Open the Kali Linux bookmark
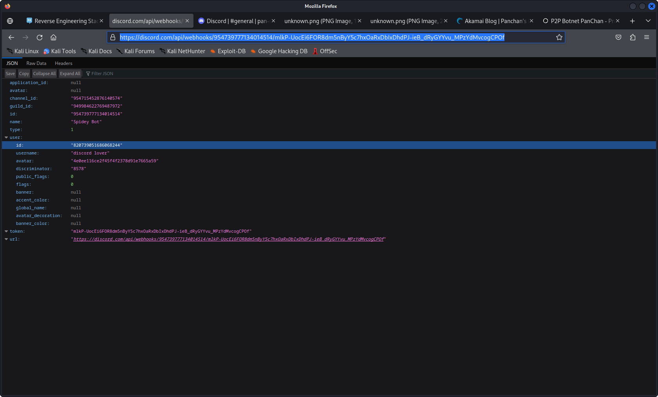The image size is (658, 397). tap(23, 51)
